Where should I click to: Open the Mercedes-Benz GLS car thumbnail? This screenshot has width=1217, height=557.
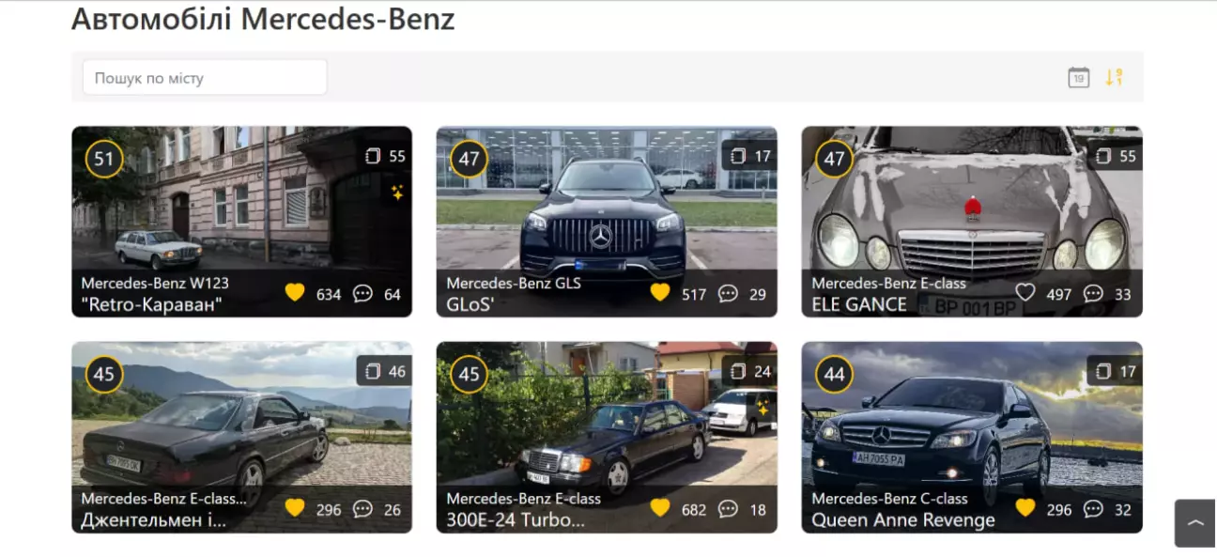coord(607,222)
